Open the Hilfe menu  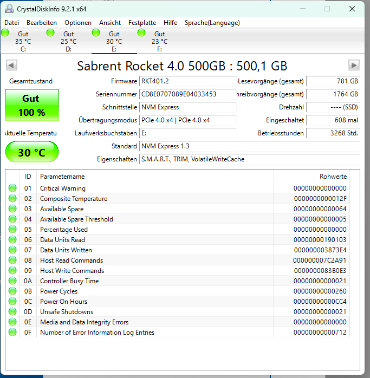(x=170, y=23)
